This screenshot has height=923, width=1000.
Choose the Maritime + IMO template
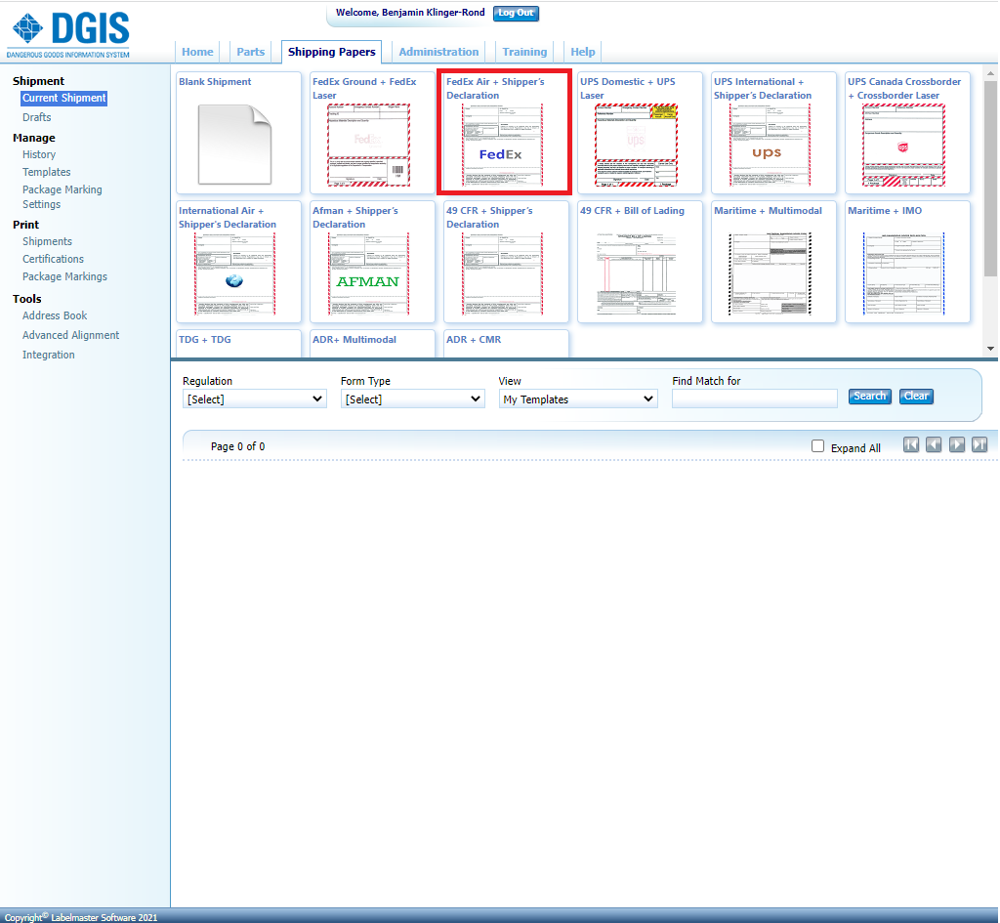point(907,262)
